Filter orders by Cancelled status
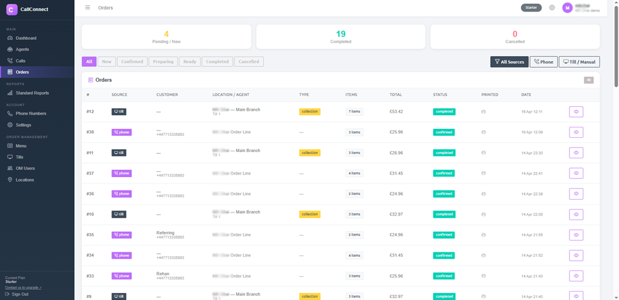The height and width of the screenshot is (300, 619). 249,62
